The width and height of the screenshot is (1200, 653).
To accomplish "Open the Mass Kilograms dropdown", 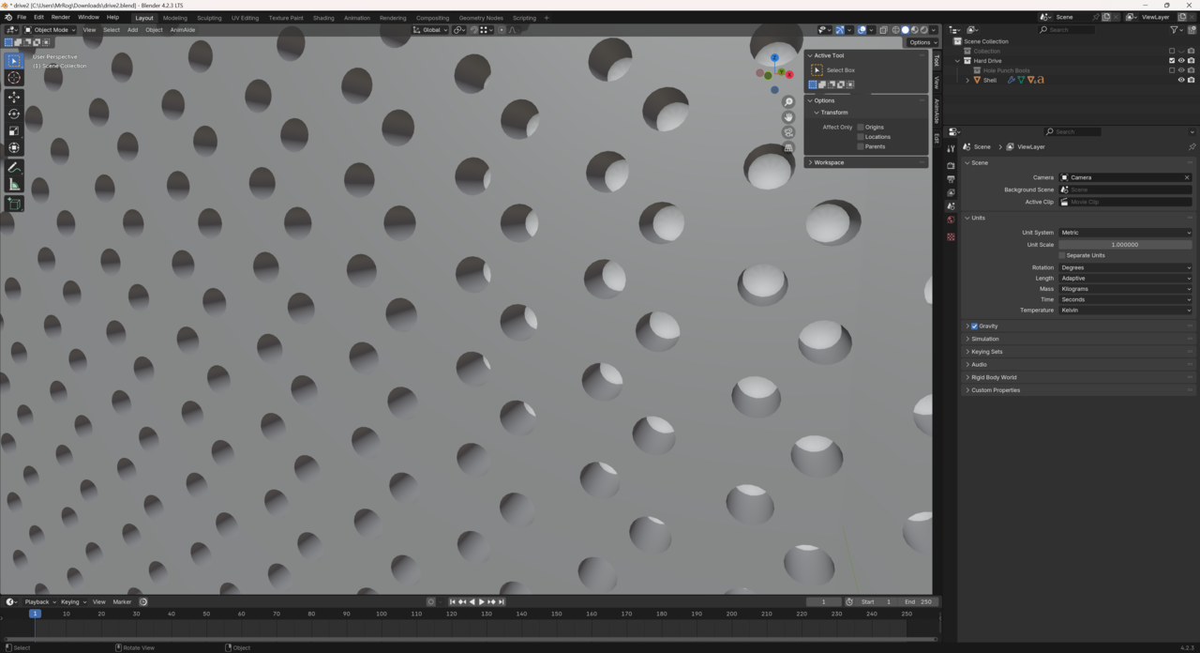I will pyautogui.click(x=1126, y=289).
